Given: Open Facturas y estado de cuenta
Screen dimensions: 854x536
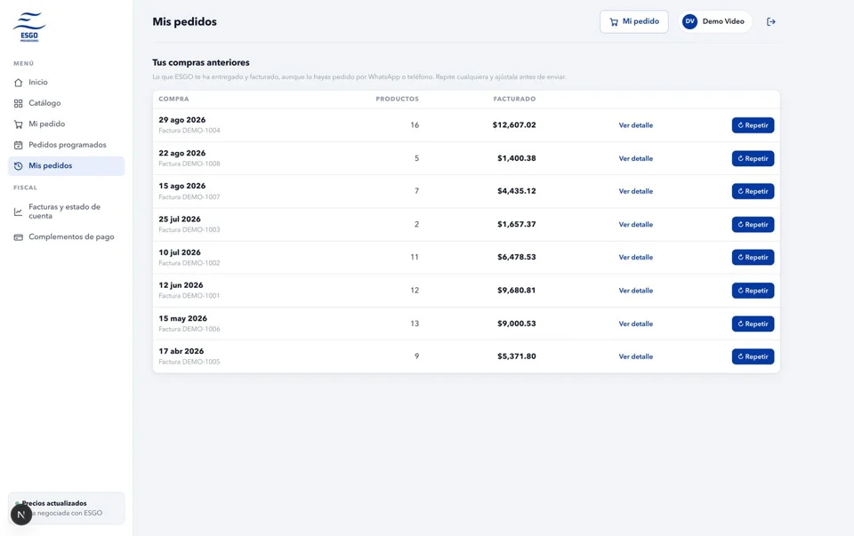Looking at the screenshot, I should click(66, 212).
